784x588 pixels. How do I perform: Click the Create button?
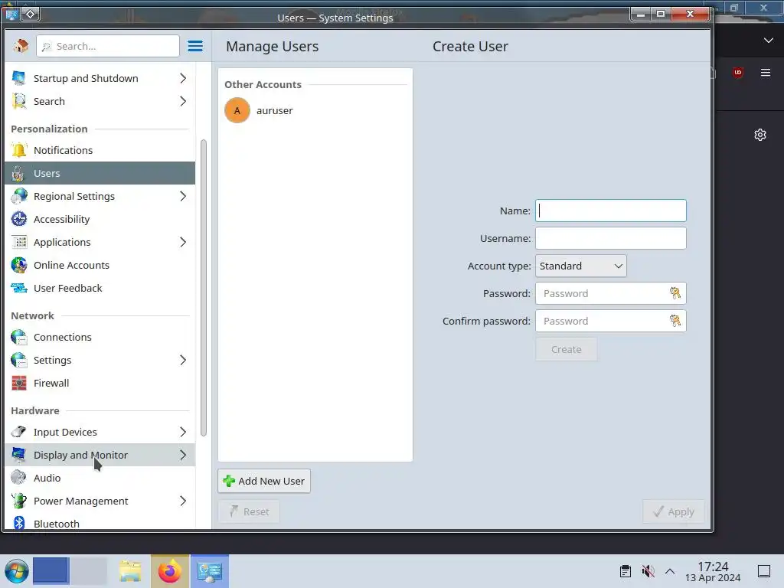(566, 349)
